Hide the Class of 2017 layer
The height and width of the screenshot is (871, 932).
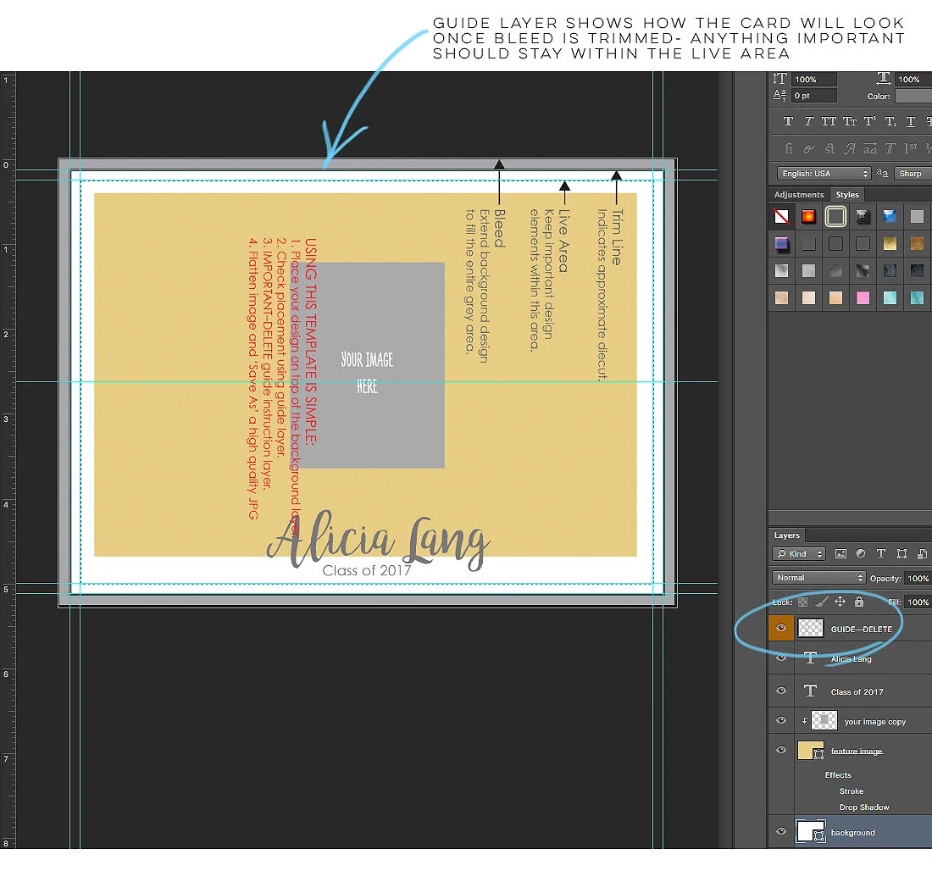click(x=781, y=691)
